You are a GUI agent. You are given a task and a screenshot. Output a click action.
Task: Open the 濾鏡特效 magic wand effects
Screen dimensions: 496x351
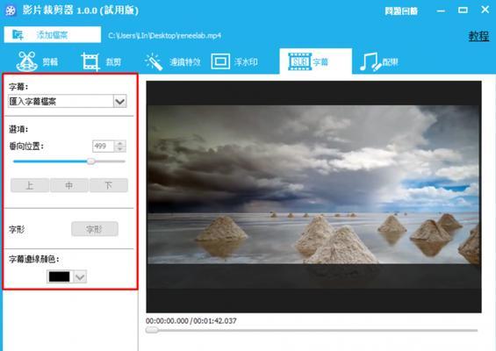point(154,61)
